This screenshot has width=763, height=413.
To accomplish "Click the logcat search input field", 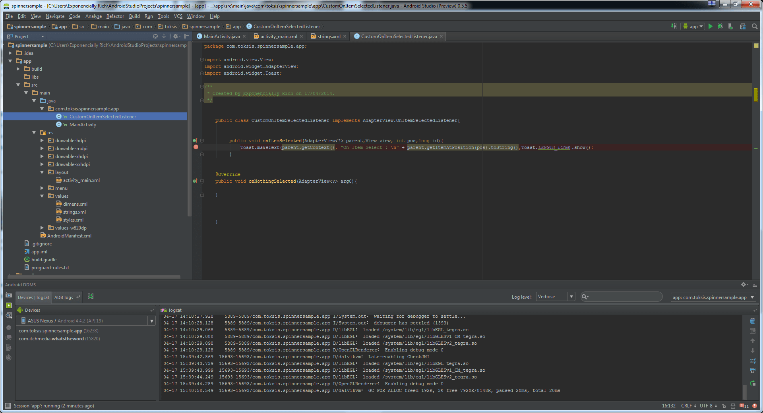I will pos(624,297).
